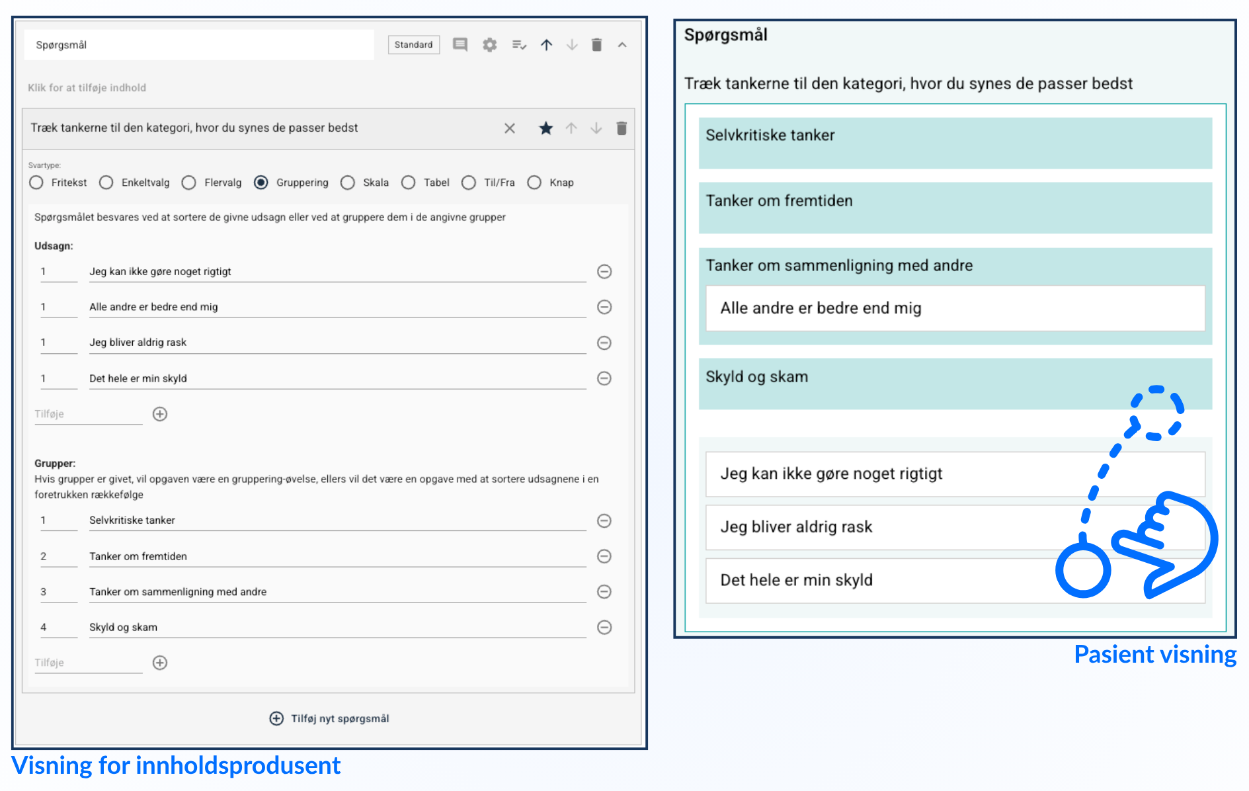Screen dimensions: 1249x791
Task: Remove the group 'Tanker om fremtiden'
Action: (604, 556)
